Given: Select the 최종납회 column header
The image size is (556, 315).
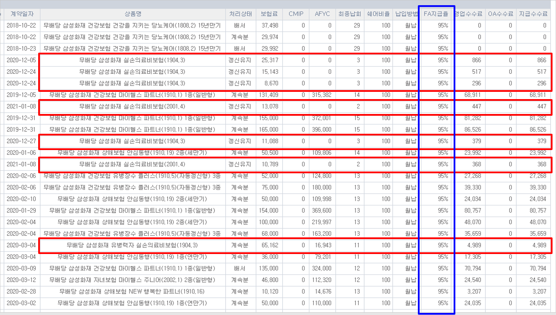Looking at the screenshot, I should [349, 14].
